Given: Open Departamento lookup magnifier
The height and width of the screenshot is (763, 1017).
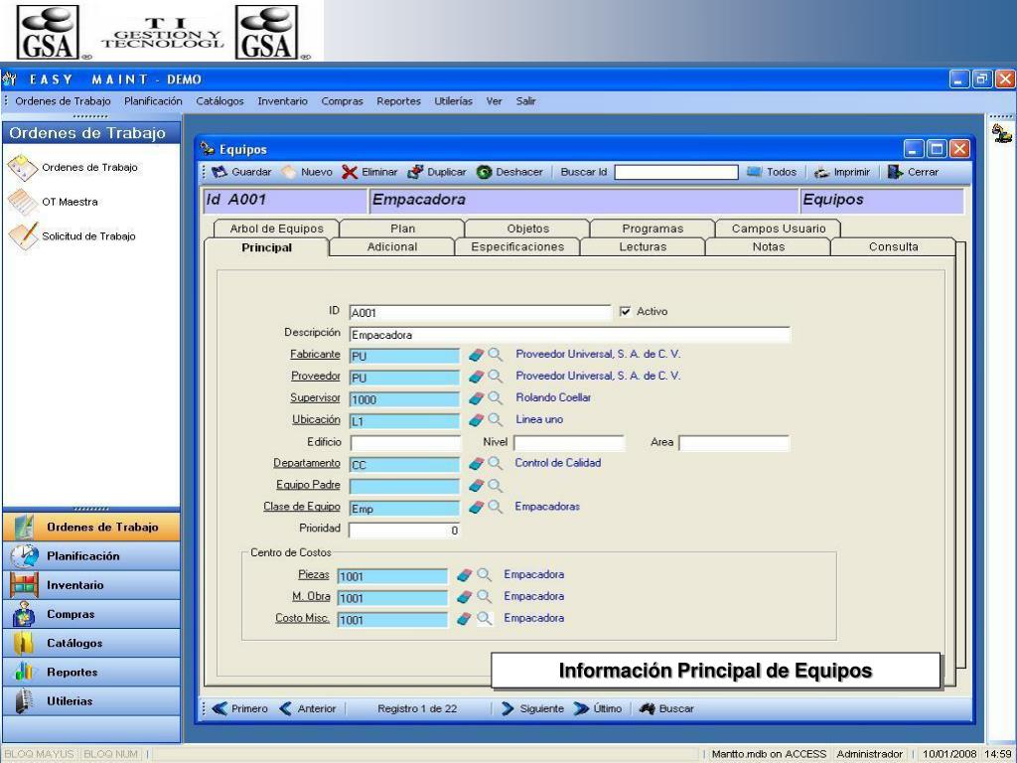Looking at the screenshot, I should pyautogui.click(x=495, y=463).
